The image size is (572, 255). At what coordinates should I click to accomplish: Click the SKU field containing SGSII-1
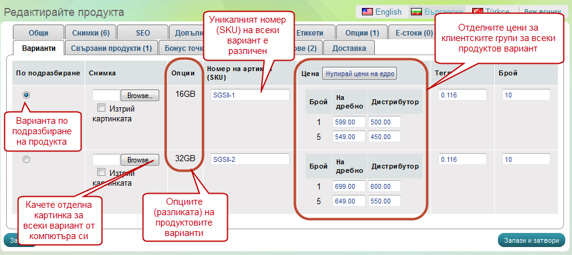[249, 95]
